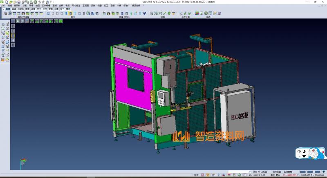
Task: Toggle the 中 input mode in IME widget
Action: coord(299,151)
